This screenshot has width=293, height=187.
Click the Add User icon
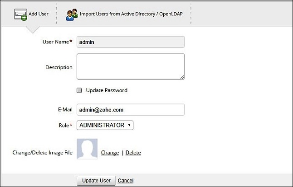(x=21, y=14)
